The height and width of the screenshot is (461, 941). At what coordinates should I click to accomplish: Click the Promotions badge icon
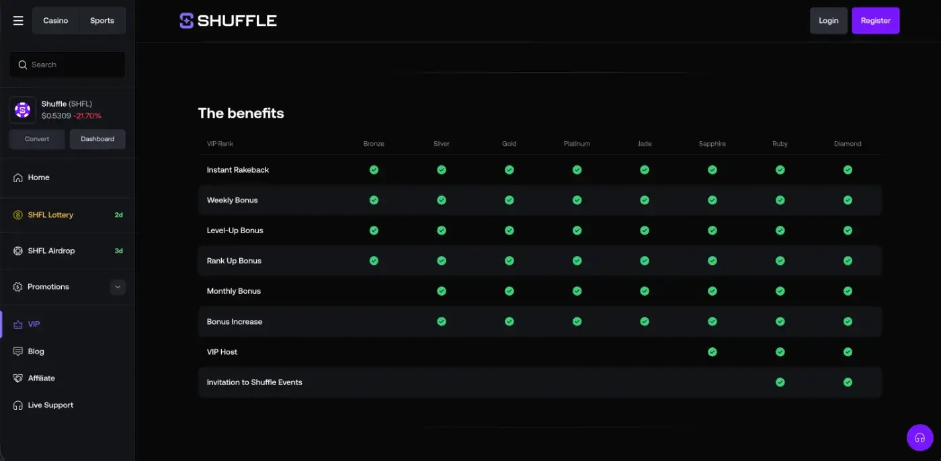click(x=18, y=287)
